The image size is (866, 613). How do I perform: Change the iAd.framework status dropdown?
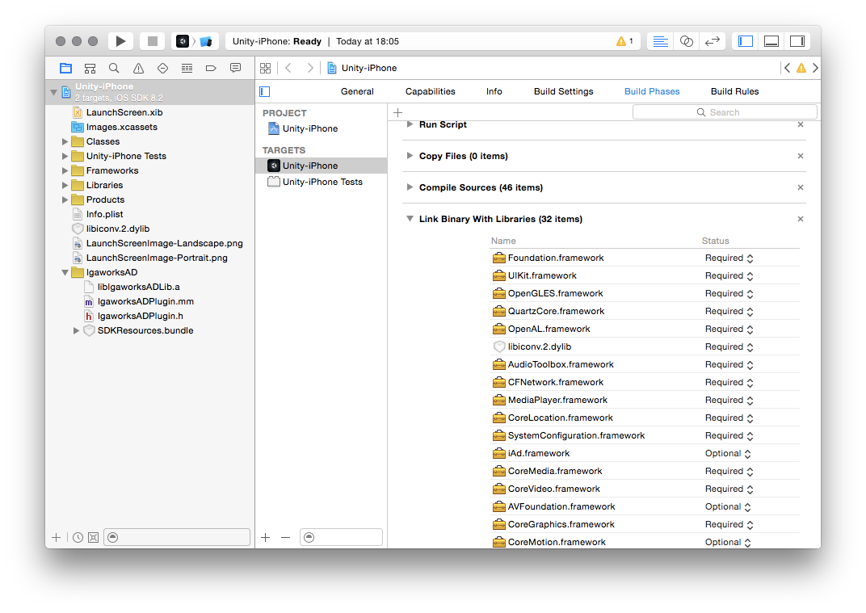[x=728, y=453]
